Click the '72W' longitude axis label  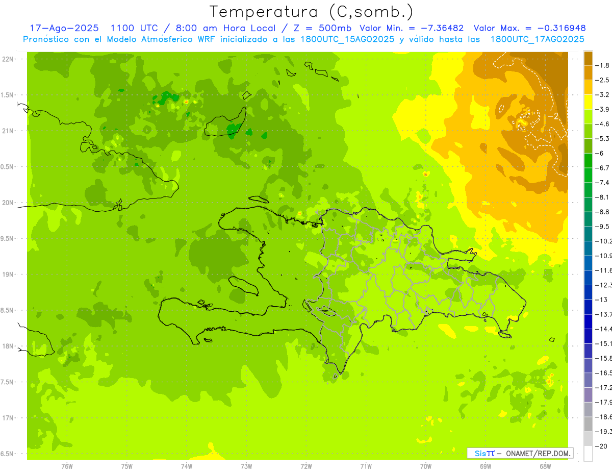pos(306,466)
